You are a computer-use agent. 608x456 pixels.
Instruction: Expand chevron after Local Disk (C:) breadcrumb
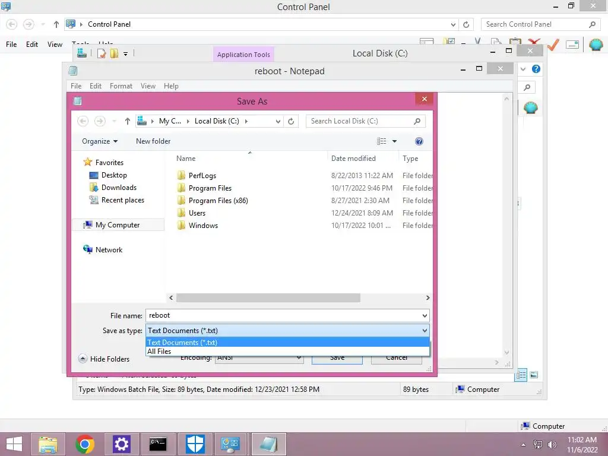point(246,121)
